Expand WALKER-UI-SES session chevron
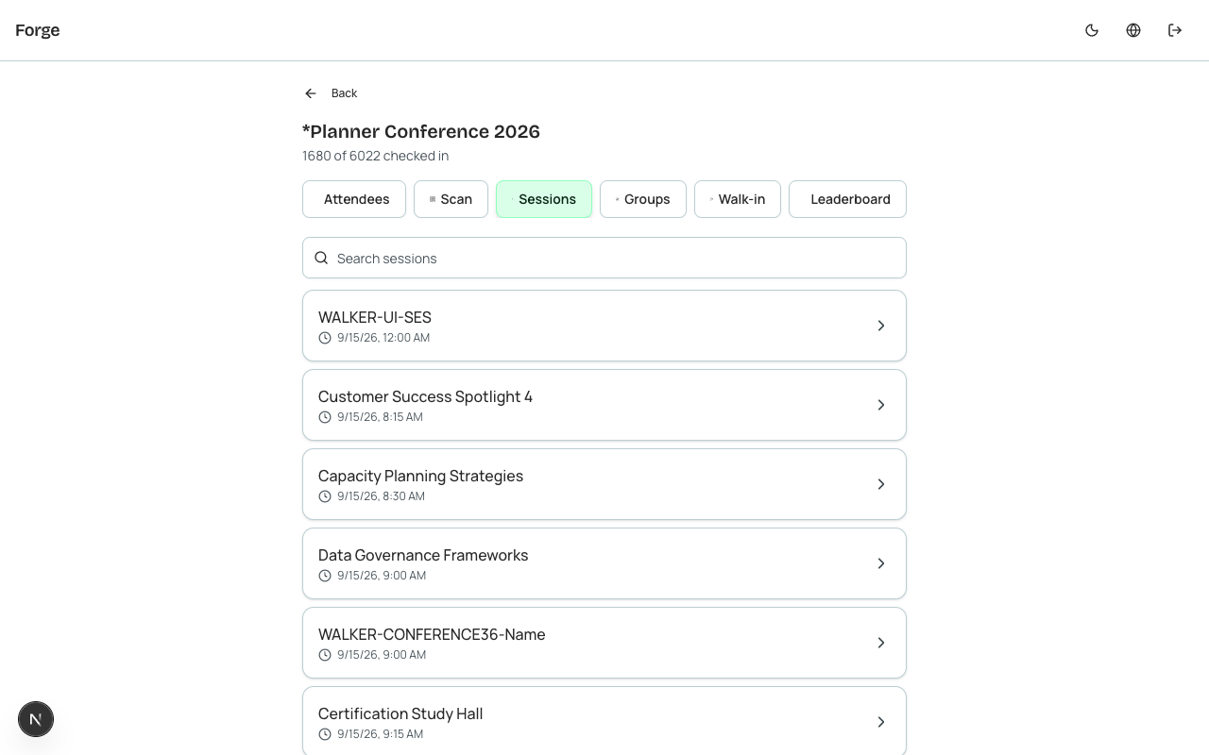Viewport: 1209px width, 755px height. (x=881, y=326)
